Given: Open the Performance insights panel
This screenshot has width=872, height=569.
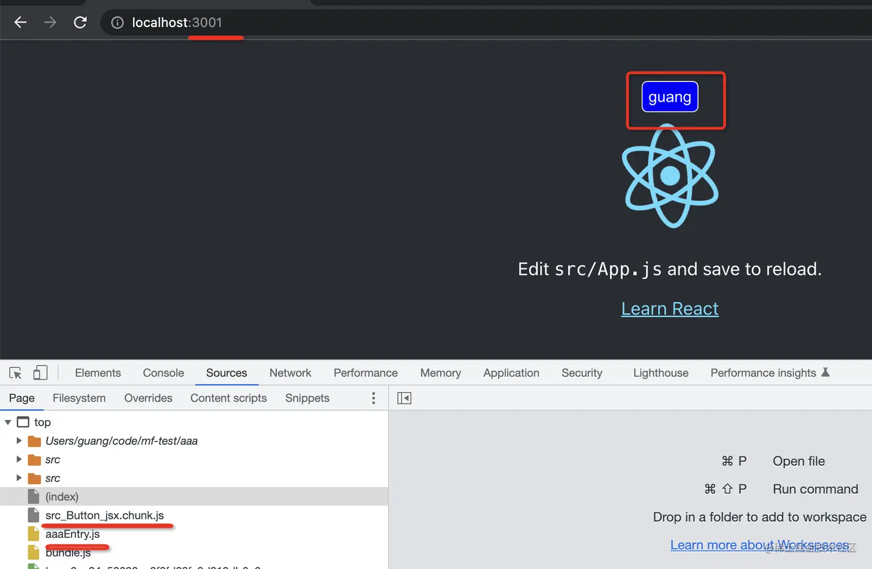Looking at the screenshot, I should click(763, 373).
